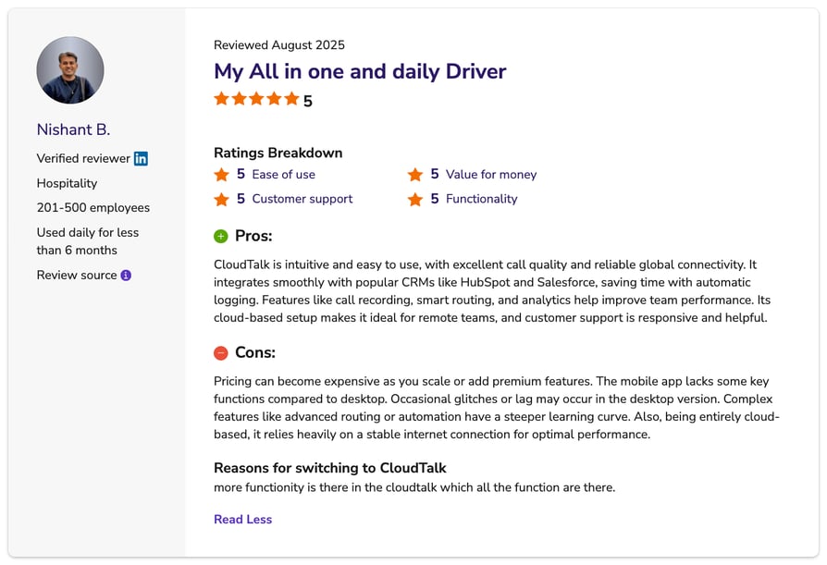Viewport: 827px width, 565px height.
Task: Select the Customer support rating label
Action: (302, 199)
